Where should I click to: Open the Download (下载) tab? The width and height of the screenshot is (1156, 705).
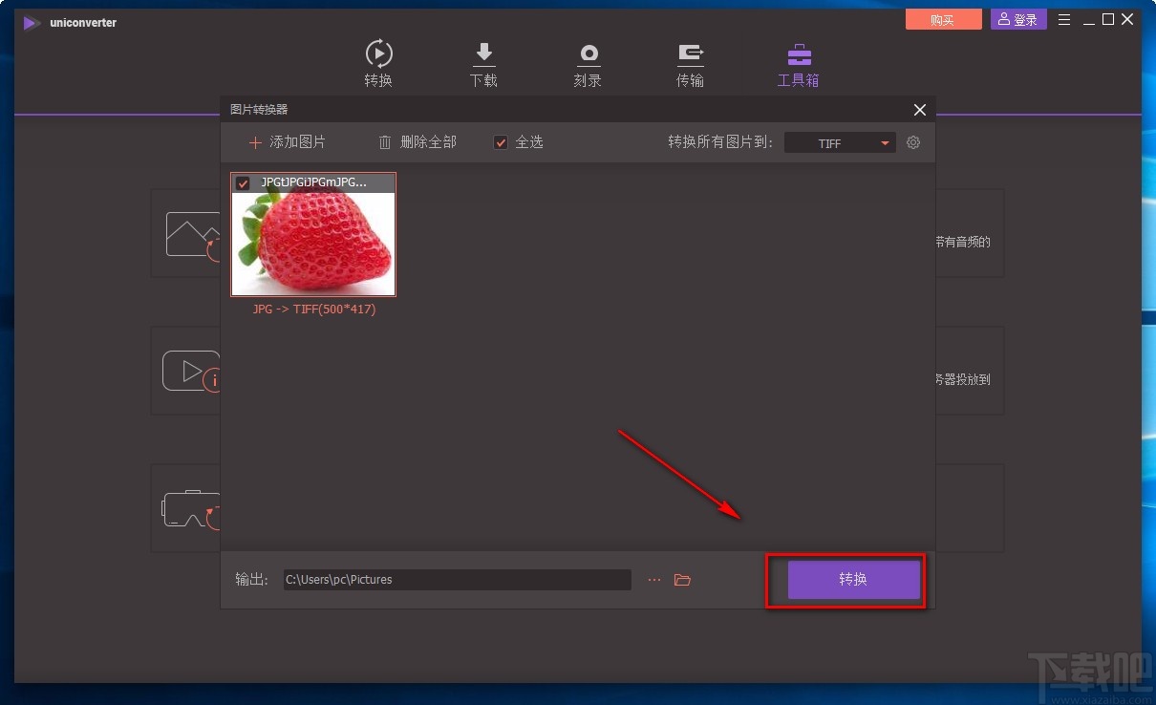[x=483, y=64]
